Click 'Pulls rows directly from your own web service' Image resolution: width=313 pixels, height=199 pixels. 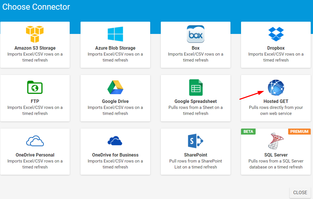pyautogui.click(x=276, y=110)
